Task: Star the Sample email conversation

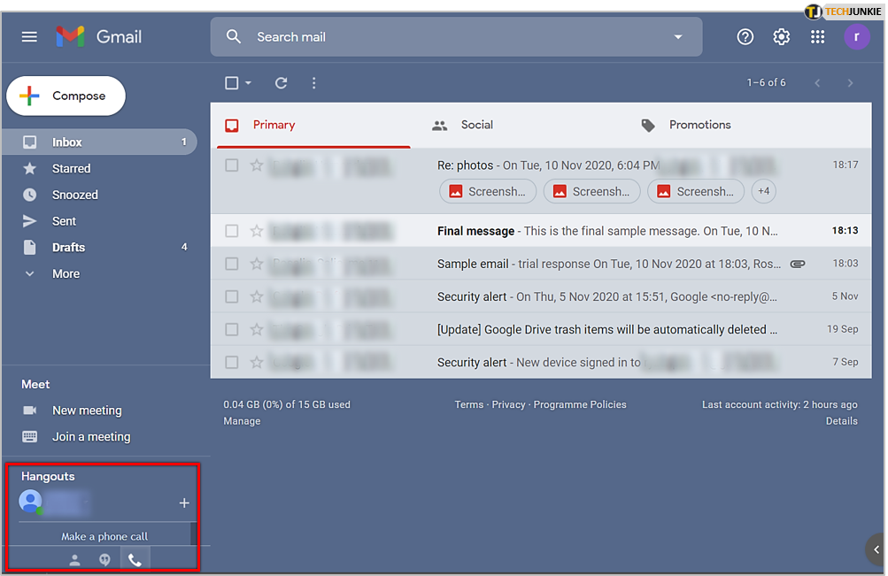Action: [257, 263]
